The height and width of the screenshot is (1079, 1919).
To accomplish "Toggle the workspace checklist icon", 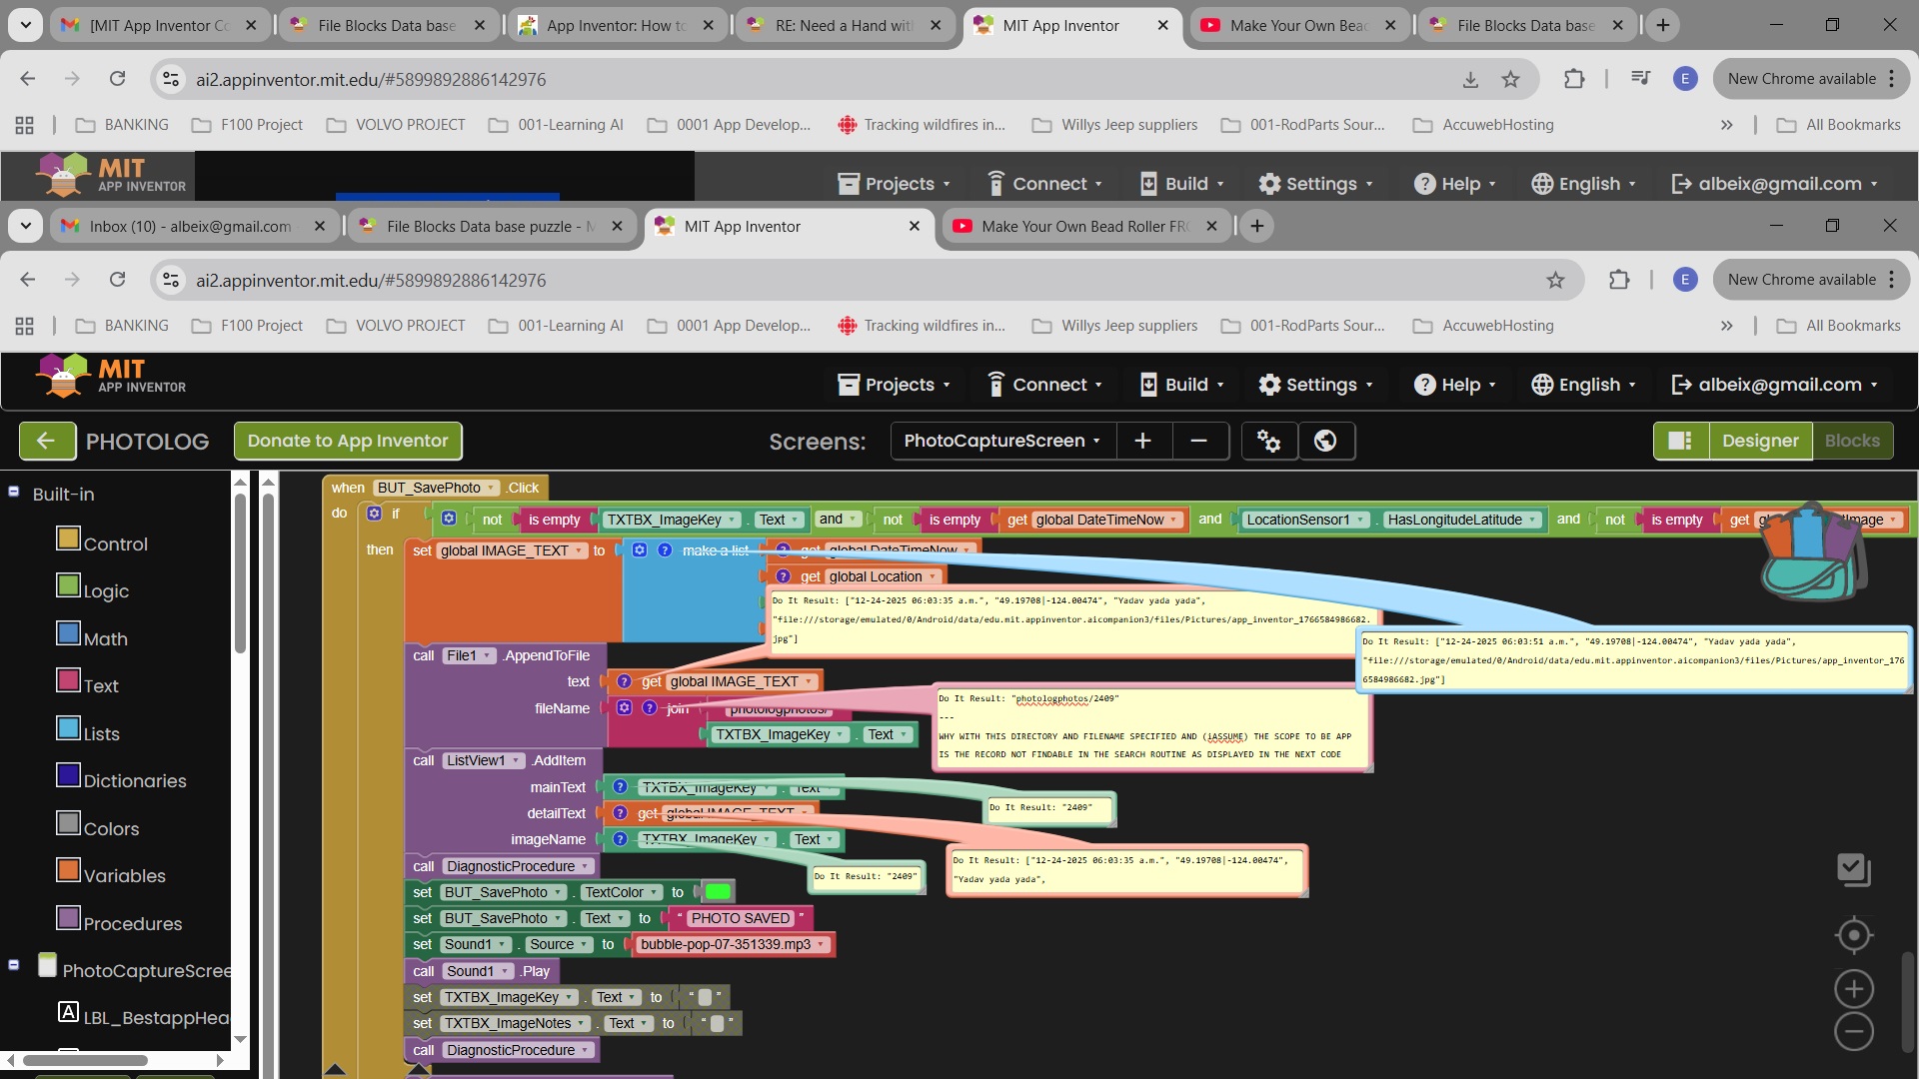I will (1854, 869).
